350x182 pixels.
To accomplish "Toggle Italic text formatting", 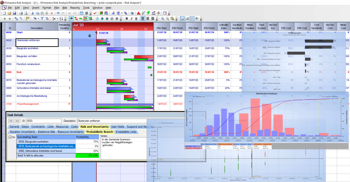I will tap(131, 18).
